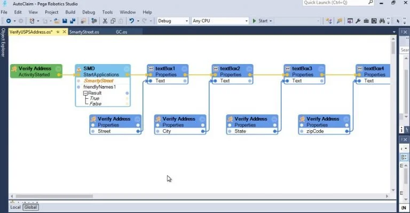
Task: Click the textBox1 node control icon
Action: (x=151, y=68)
